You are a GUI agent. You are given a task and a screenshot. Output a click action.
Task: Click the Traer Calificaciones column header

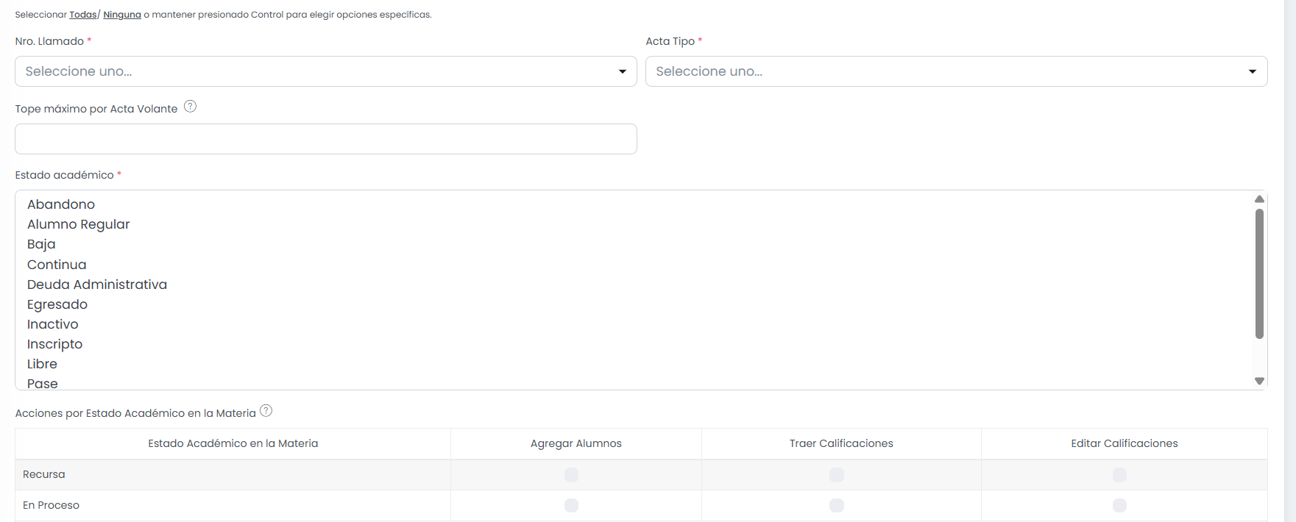click(x=841, y=443)
